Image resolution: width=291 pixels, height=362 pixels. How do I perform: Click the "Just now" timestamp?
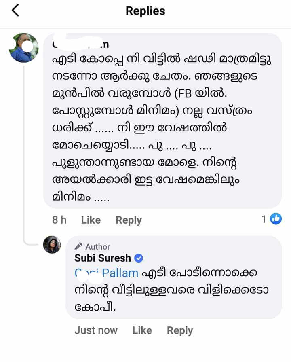(x=96, y=330)
